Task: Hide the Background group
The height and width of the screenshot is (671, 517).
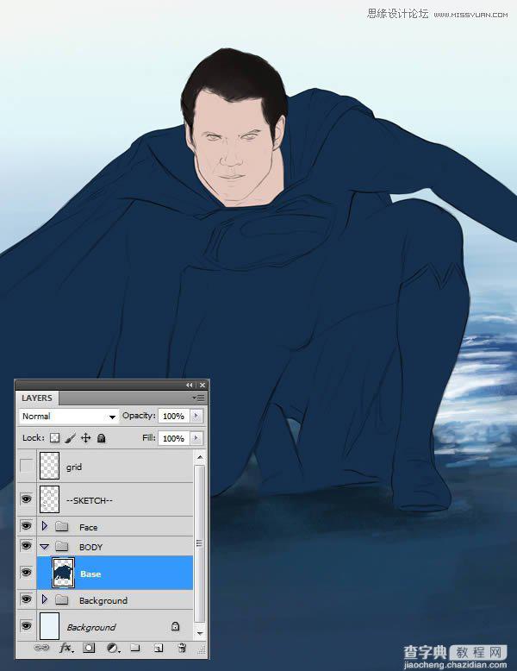Action: click(26, 599)
